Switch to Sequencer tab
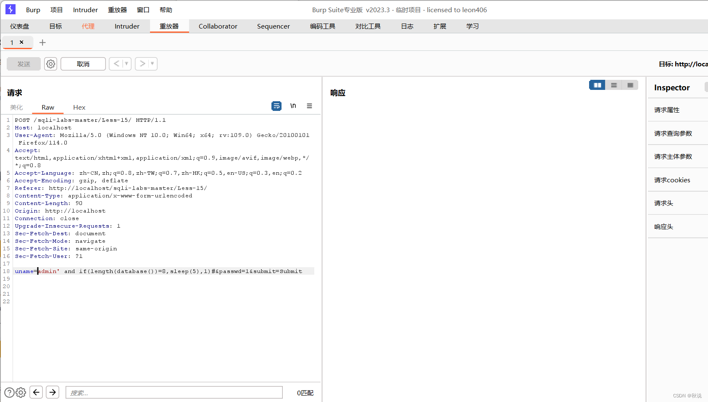708x402 pixels. (x=274, y=26)
